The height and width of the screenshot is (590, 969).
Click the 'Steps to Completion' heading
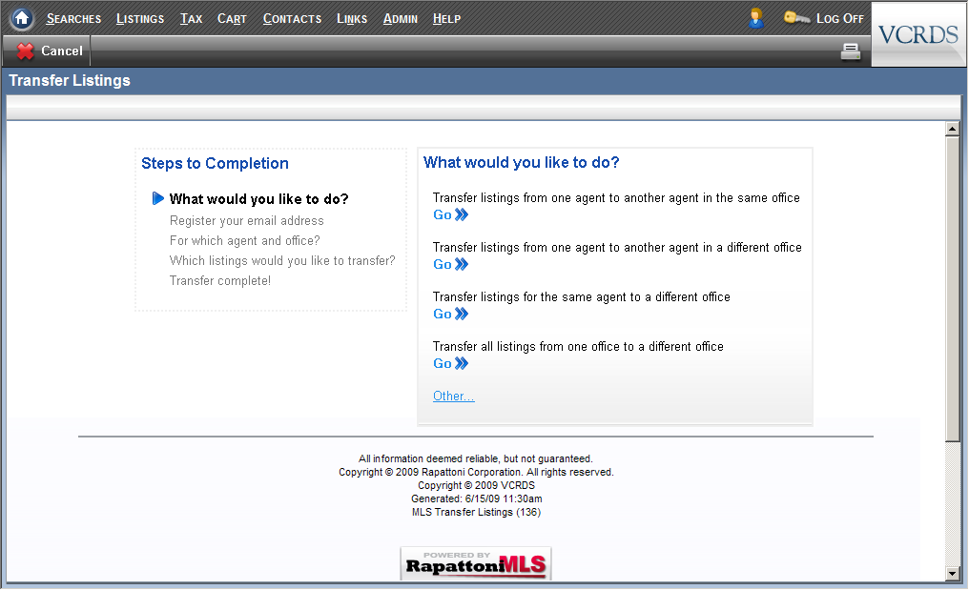pyautogui.click(x=215, y=163)
